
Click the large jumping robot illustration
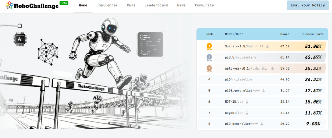101,53
